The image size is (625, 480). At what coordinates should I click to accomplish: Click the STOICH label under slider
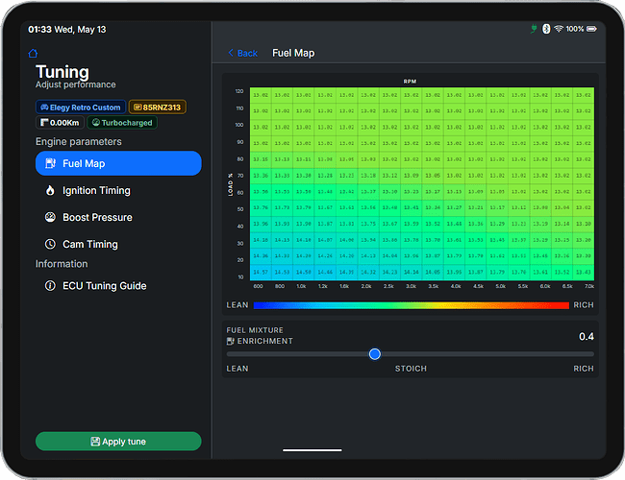pos(411,369)
